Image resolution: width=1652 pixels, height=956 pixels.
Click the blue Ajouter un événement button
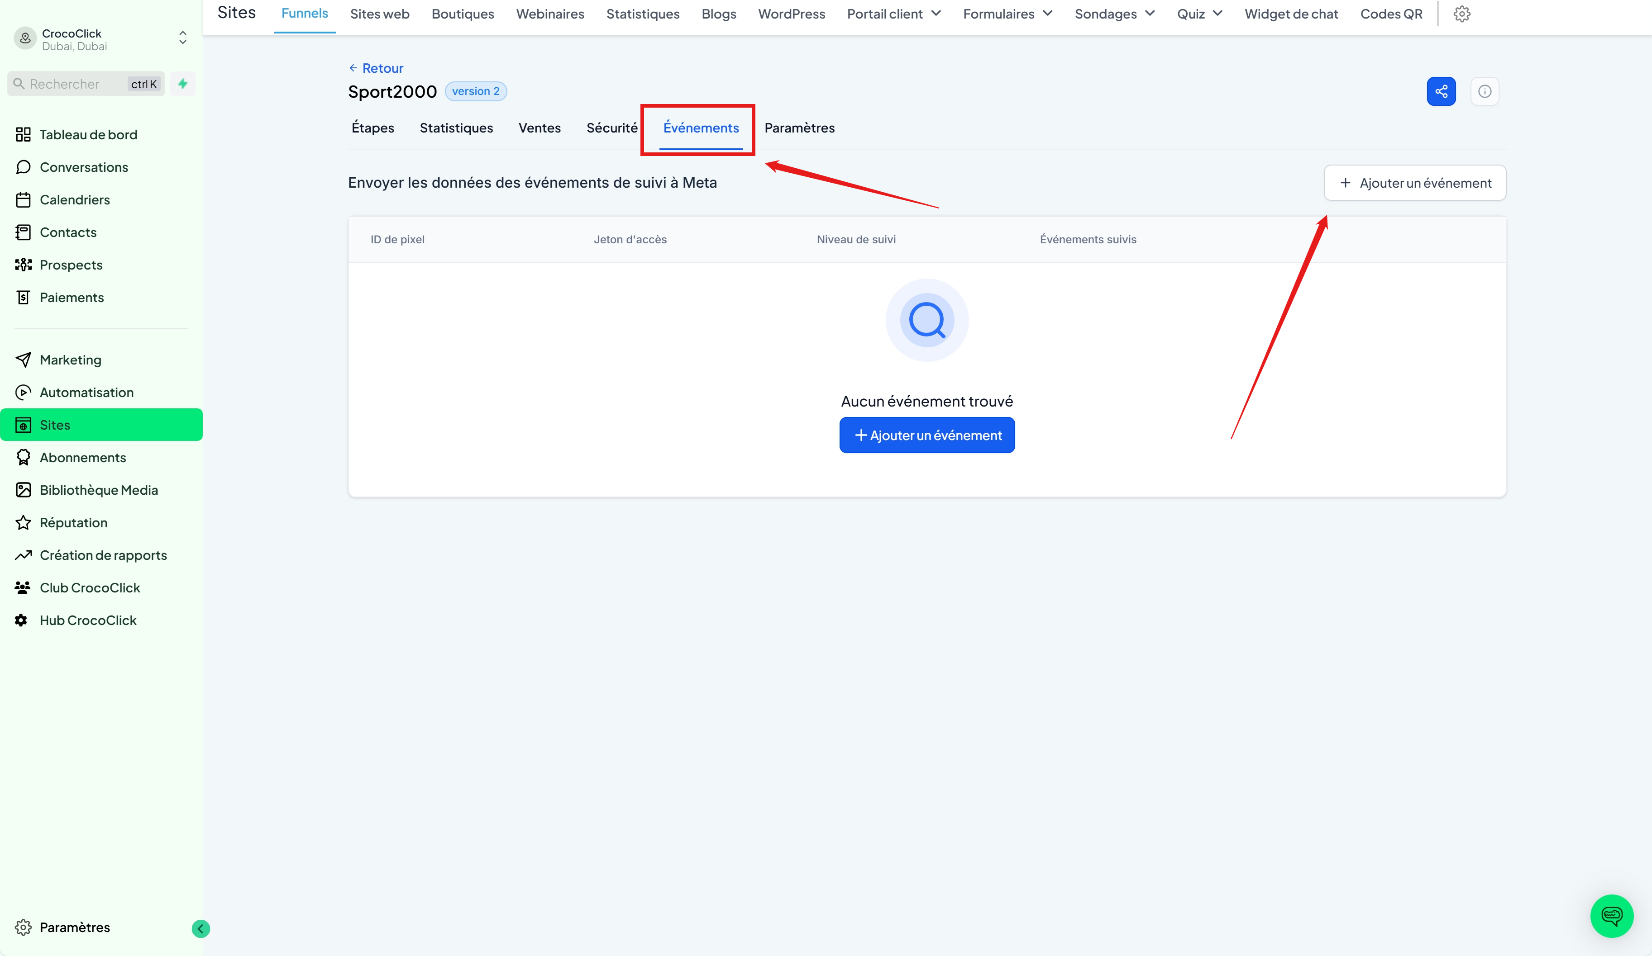click(927, 435)
